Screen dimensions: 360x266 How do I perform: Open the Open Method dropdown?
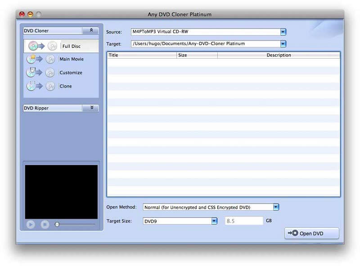coord(276,207)
